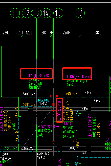Select stirrup text Φ6@150(2) under L41(1)

pyautogui.click(x=70, y=132)
